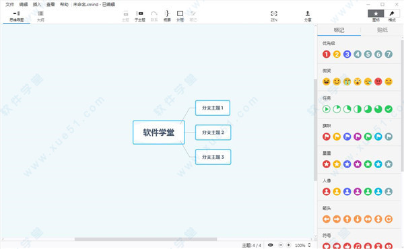Add the task start play marker

point(326,109)
